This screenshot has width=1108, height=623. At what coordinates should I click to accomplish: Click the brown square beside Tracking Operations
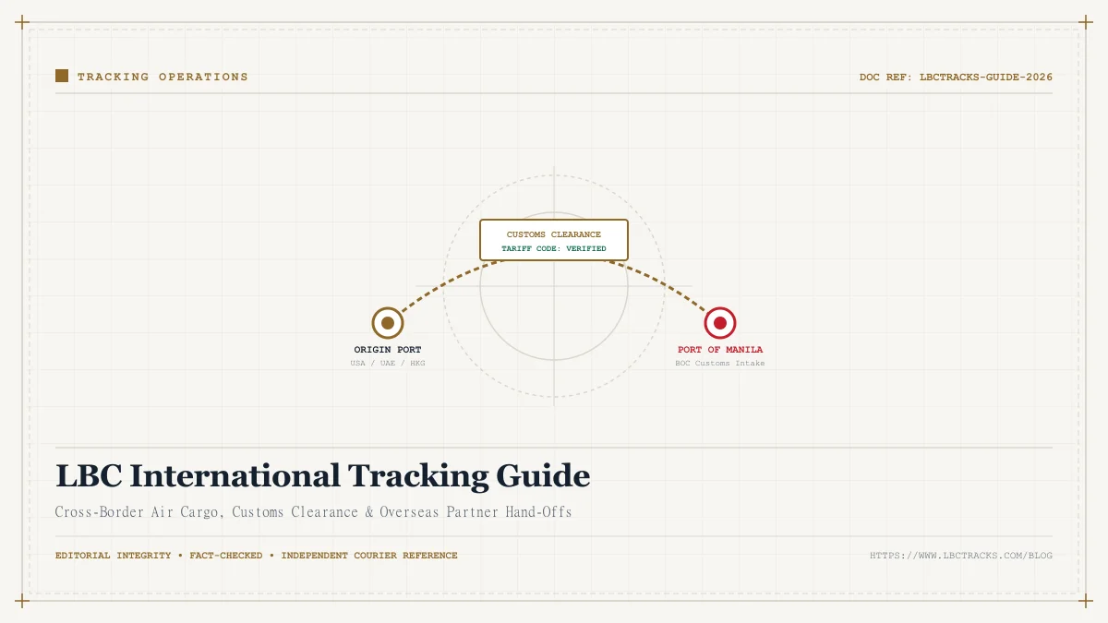62,76
